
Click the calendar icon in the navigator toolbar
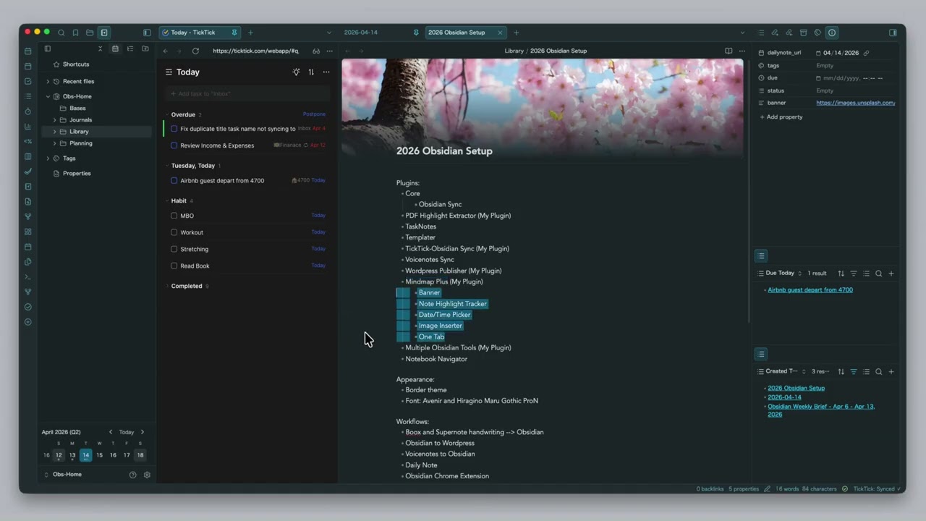pos(115,48)
